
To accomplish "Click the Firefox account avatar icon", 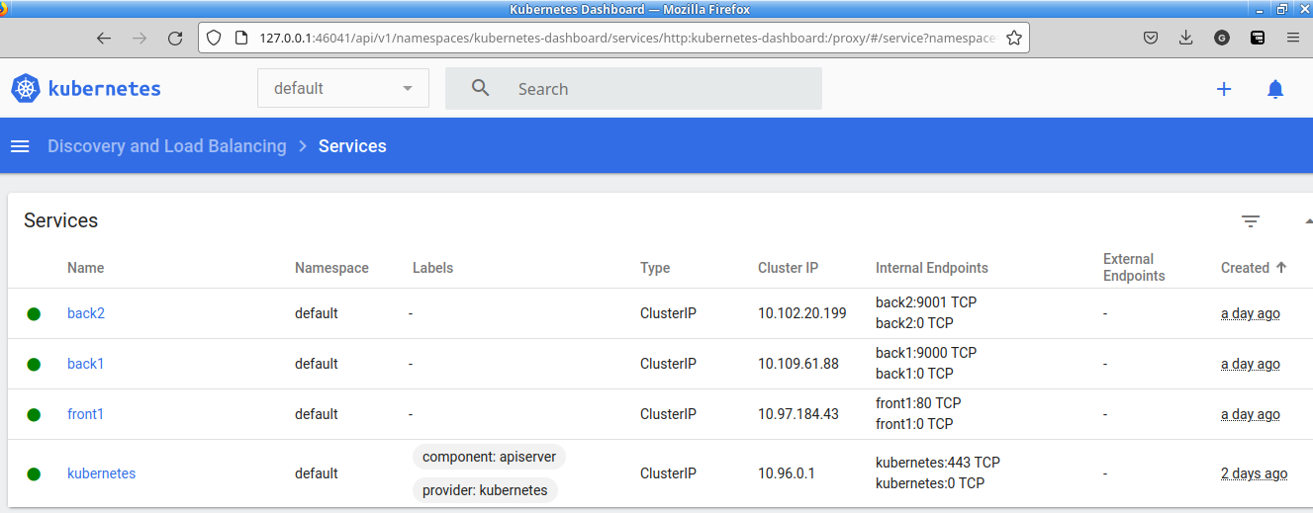I will [1222, 39].
